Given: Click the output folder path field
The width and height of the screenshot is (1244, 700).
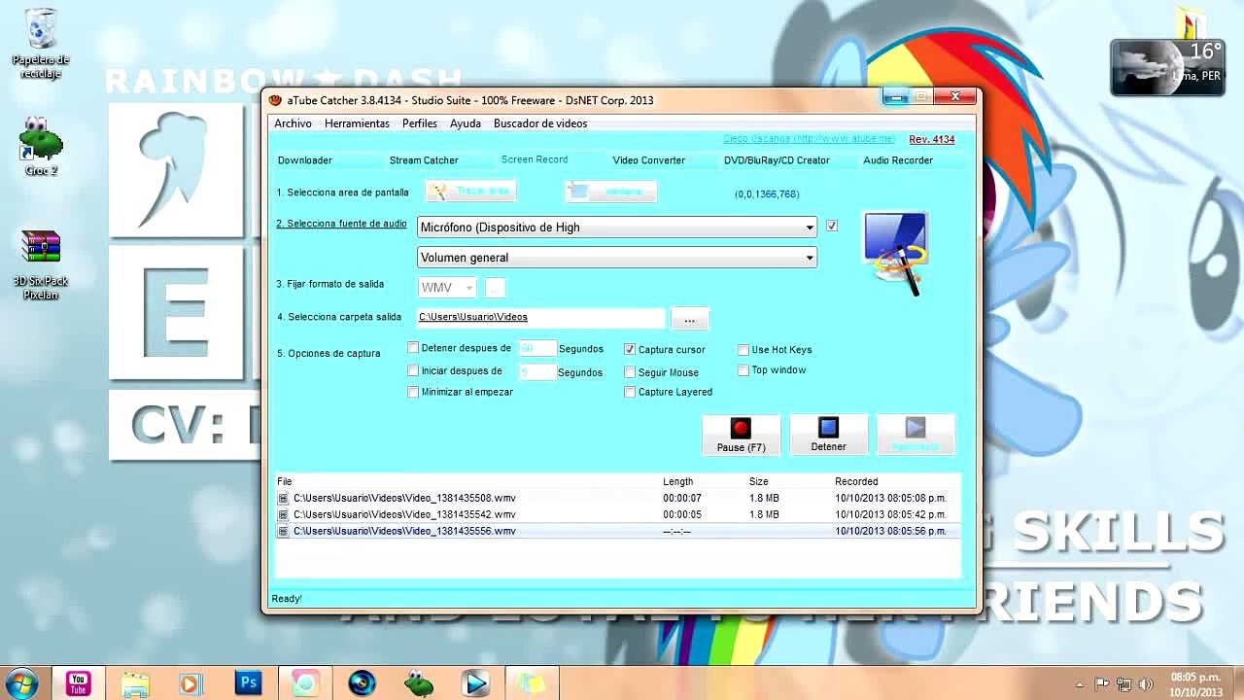Looking at the screenshot, I should (541, 317).
